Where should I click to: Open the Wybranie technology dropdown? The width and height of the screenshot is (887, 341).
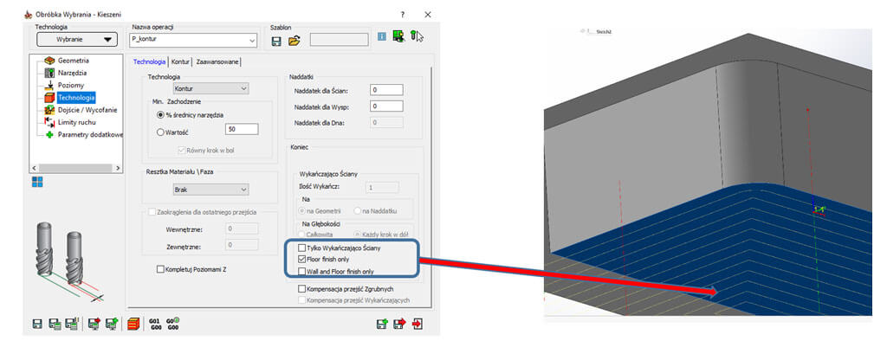pyautogui.click(x=77, y=40)
